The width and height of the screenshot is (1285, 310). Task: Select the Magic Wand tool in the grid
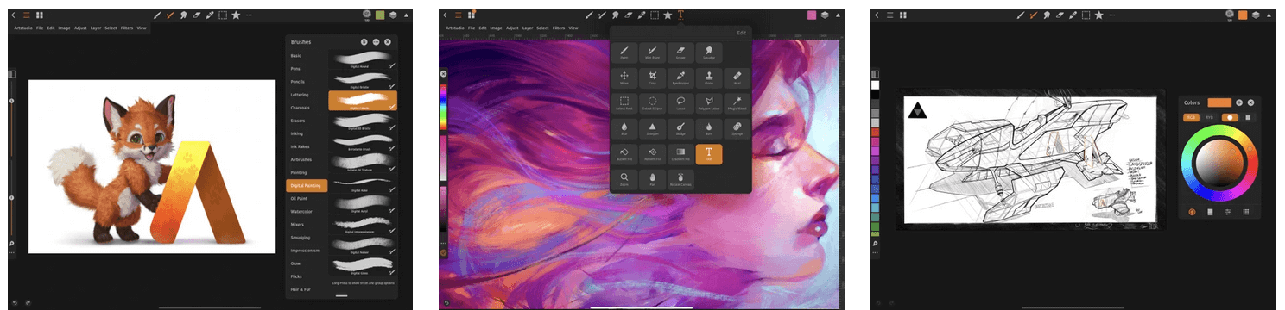(737, 103)
